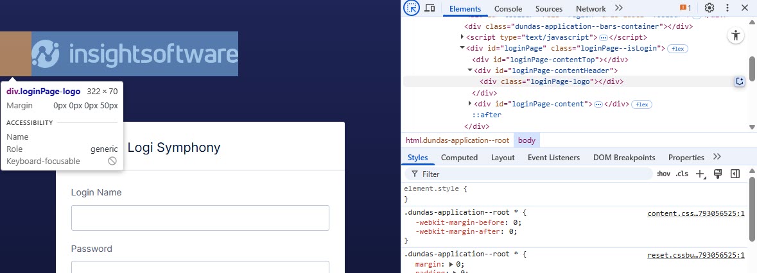Toggle the .cls classes button
The height and width of the screenshot is (273, 757).
tap(682, 174)
